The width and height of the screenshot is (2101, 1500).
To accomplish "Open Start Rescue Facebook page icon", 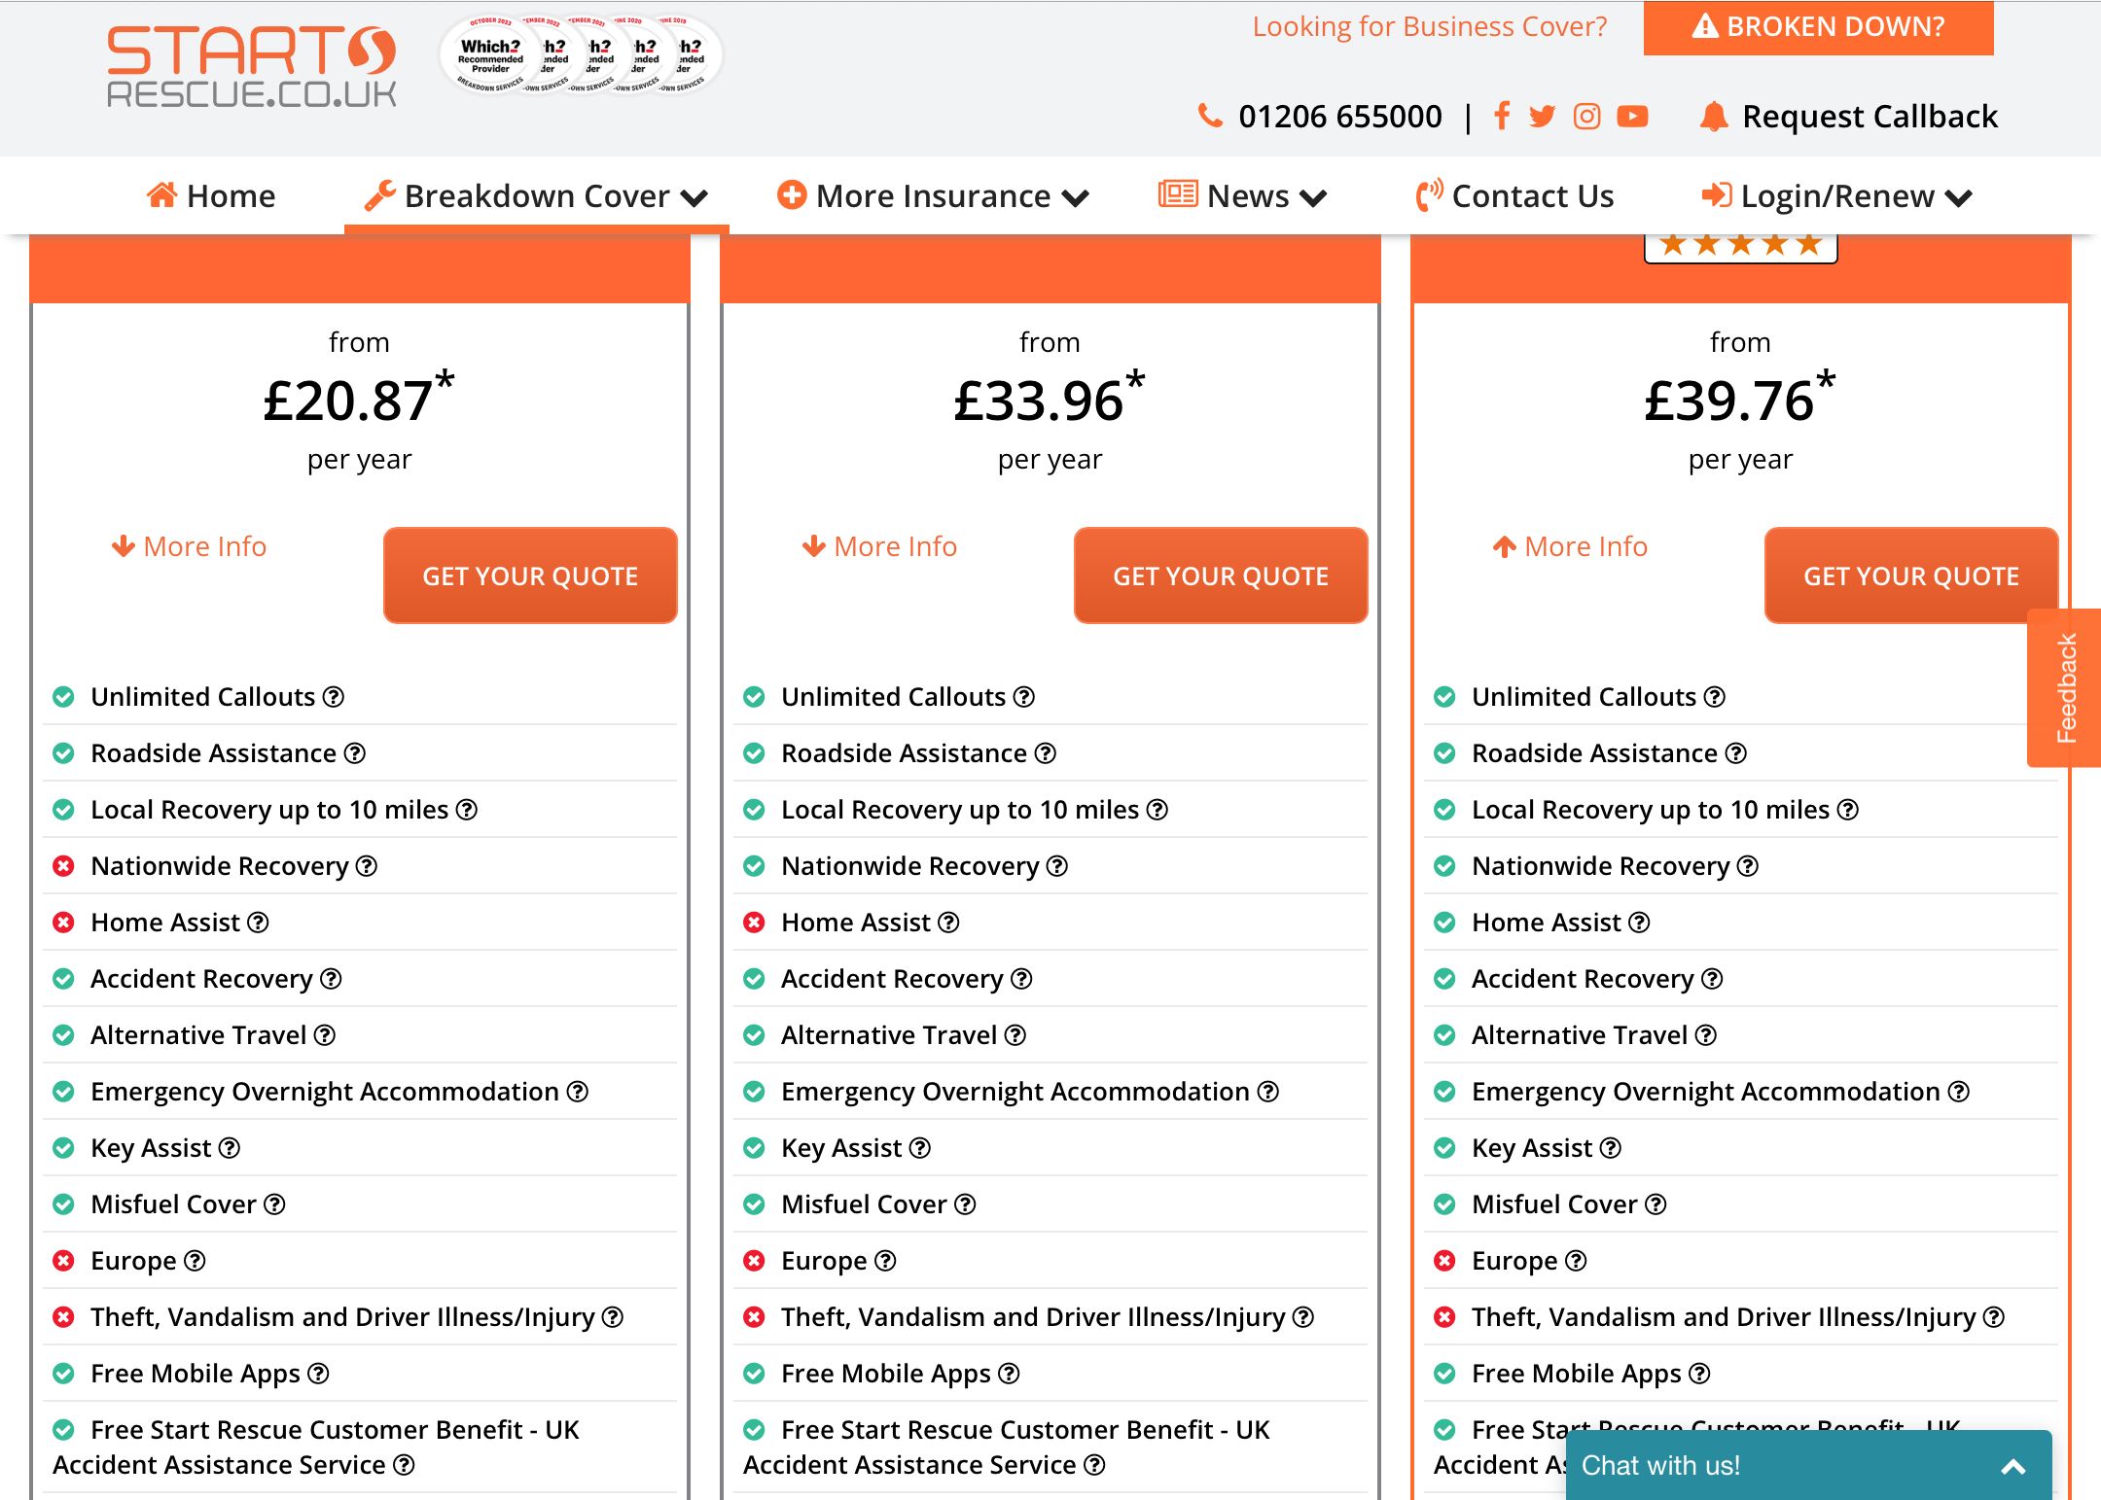I will pos(1502,117).
